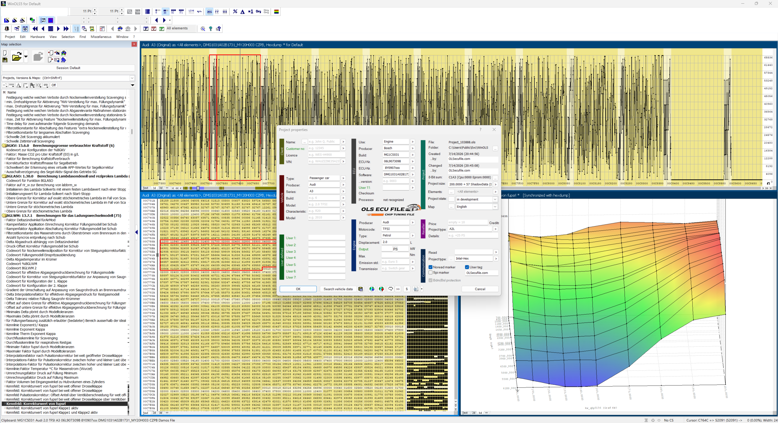Click the delta difference icon in toolbar
Image resolution: width=778 pixels, height=423 pixels.
point(243,12)
